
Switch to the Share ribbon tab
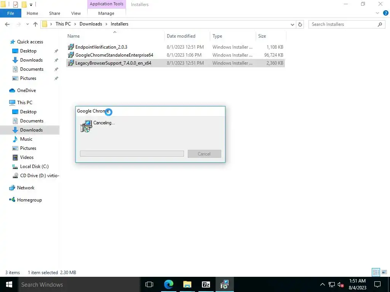click(54, 13)
